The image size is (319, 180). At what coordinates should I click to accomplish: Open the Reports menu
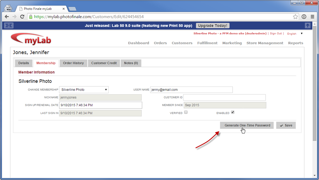pyautogui.click(x=296, y=43)
